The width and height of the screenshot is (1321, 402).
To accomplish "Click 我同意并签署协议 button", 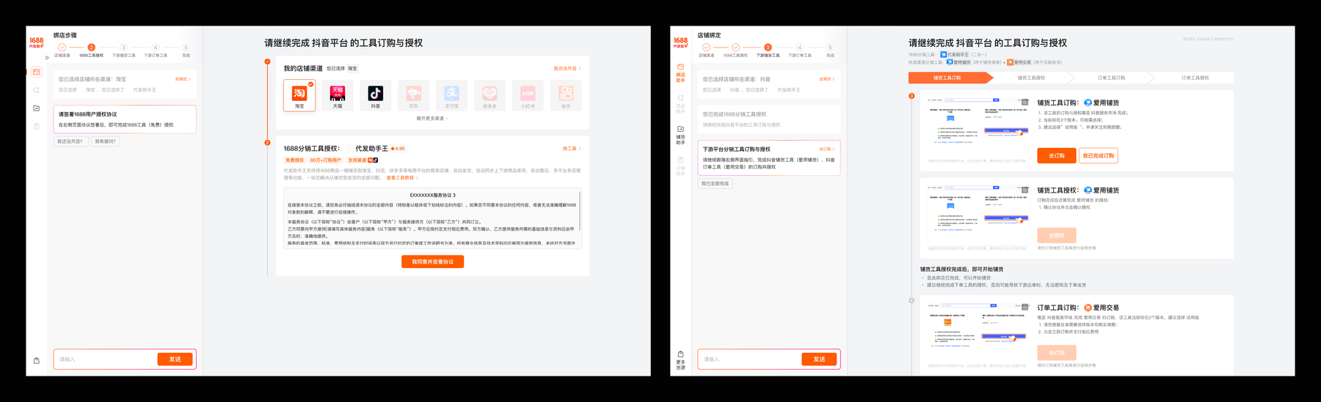I will [432, 261].
